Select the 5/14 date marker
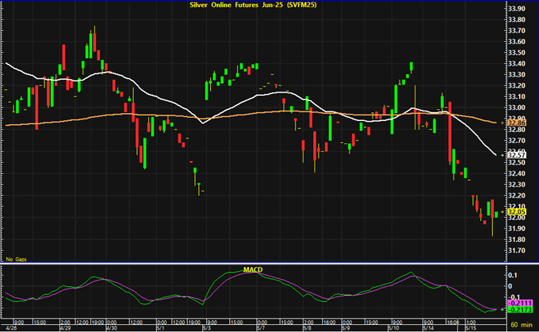This screenshot has width=539, height=332. point(427,327)
